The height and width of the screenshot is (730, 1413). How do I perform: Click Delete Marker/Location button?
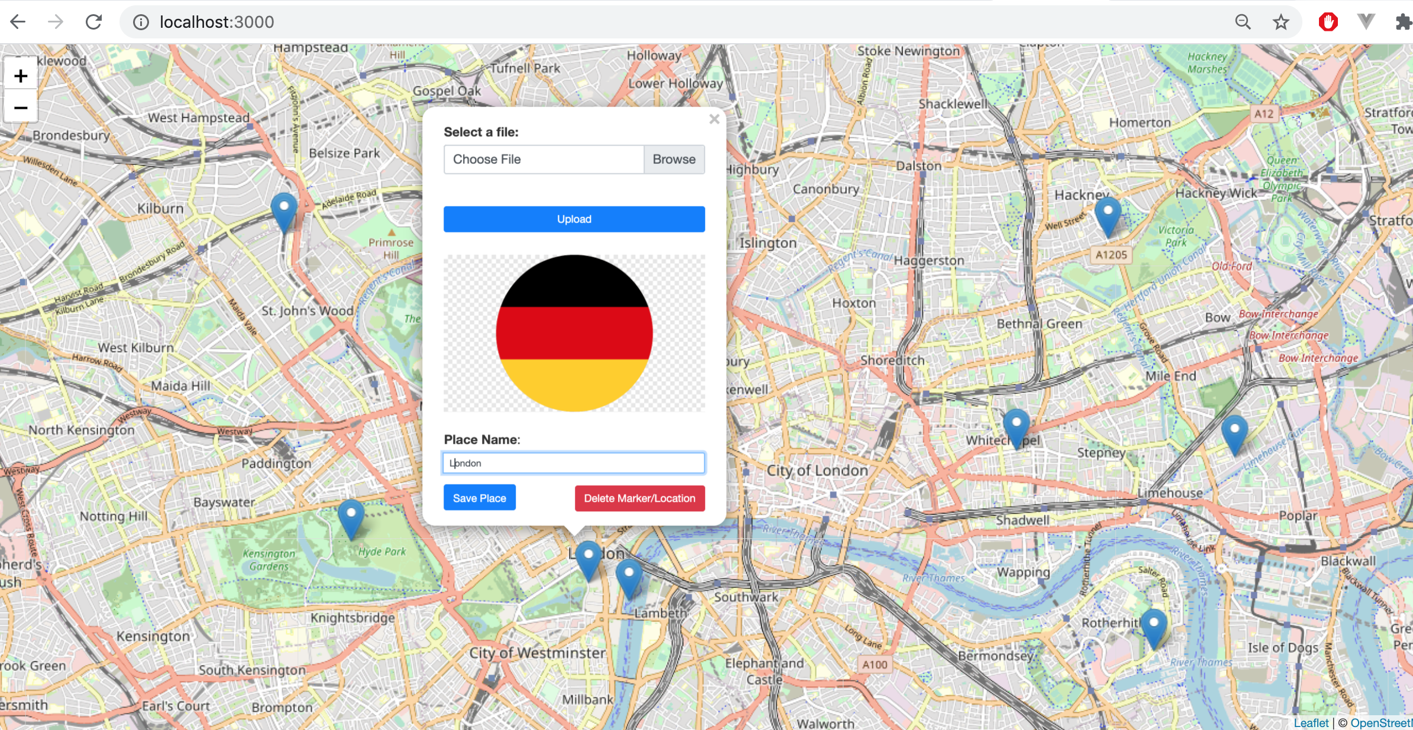pyautogui.click(x=639, y=498)
